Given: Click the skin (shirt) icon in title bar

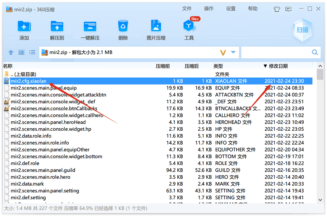Looking at the screenshot, I should pyautogui.click(x=277, y=9).
